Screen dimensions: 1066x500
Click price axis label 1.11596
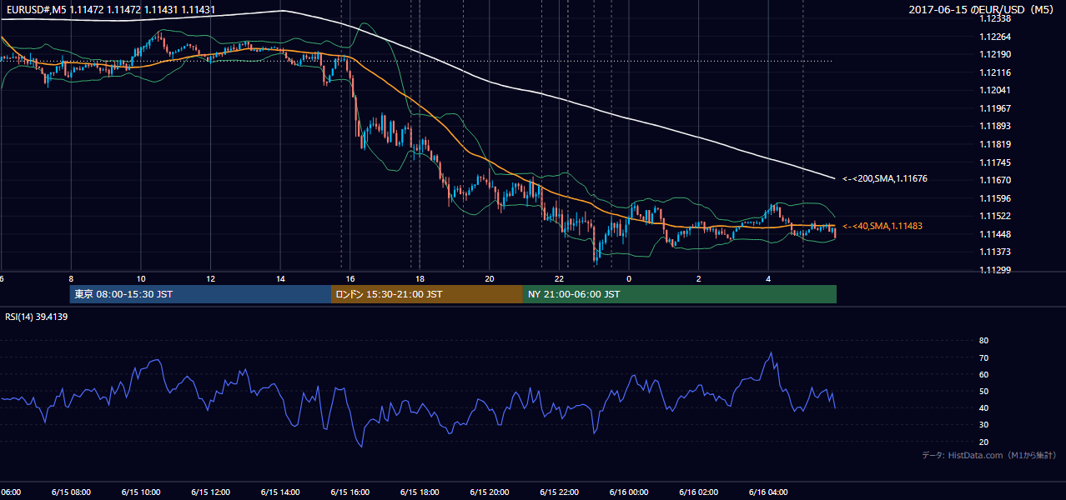pos(995,198)
